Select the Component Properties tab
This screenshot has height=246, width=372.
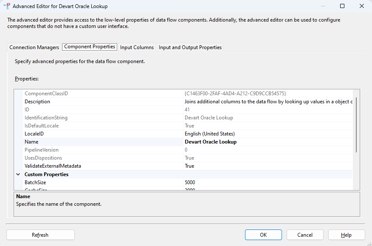point(90,47)
